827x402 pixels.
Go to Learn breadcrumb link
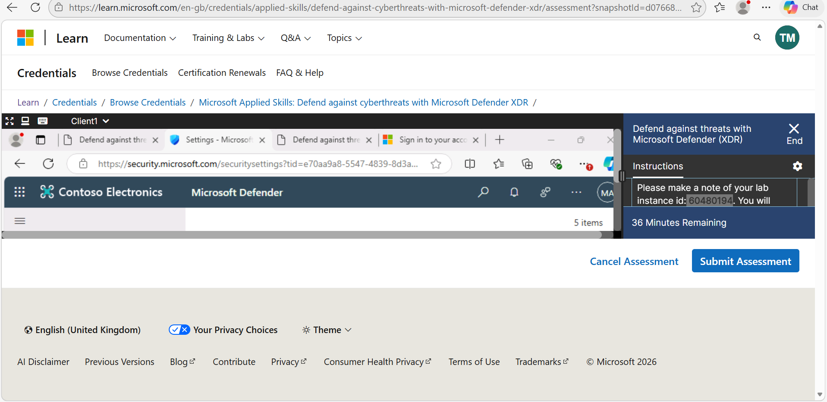tap(28, 103)
